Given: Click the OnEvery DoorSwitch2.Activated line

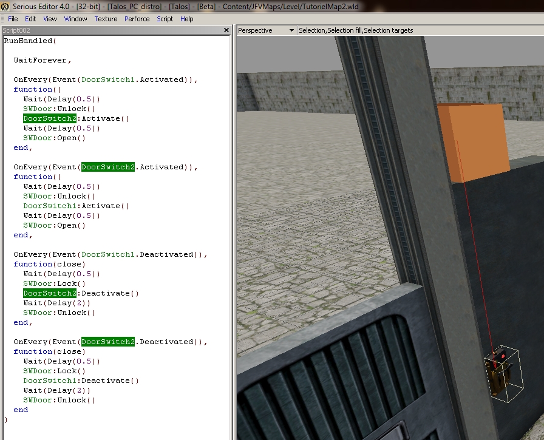Looking at the screenshot, I should click(106, 167).
